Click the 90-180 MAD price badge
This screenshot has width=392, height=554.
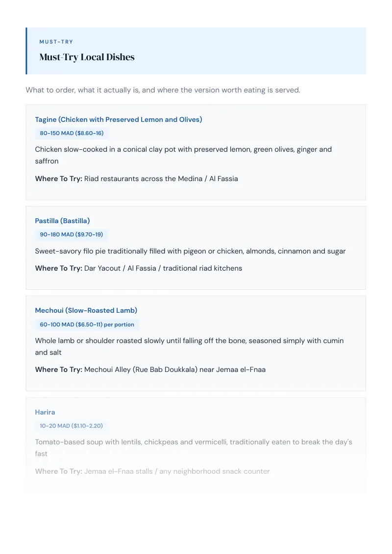(72, 234)
